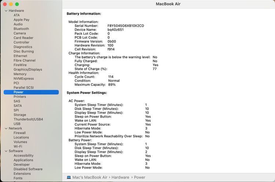Click the Normal condition value

pyautogui.click(x=114, y=81)
